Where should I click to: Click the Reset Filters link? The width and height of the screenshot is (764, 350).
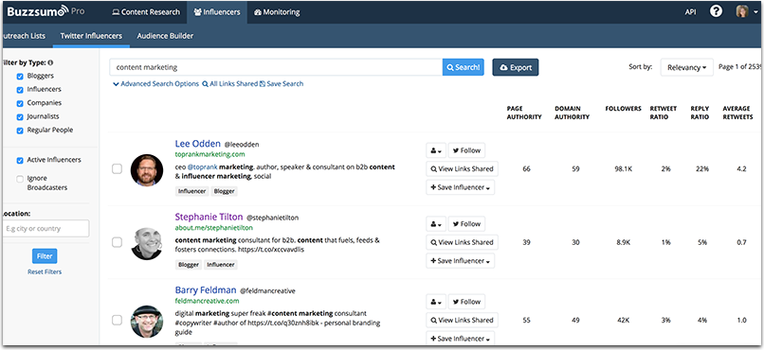[45, 272]
